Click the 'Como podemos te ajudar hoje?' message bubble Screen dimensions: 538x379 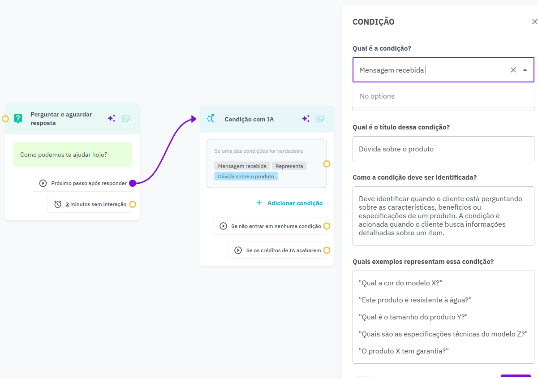point(73,155)
